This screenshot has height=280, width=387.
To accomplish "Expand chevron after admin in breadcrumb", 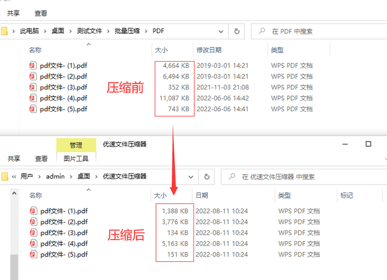I will click(x=71, y=177).
